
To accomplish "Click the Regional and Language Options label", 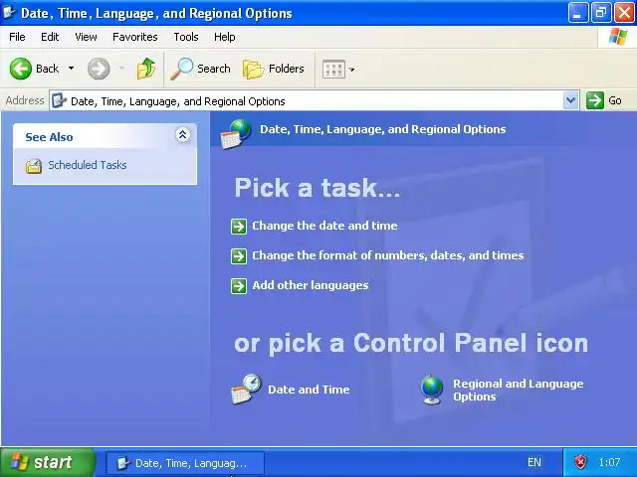I will click(518, 390).
